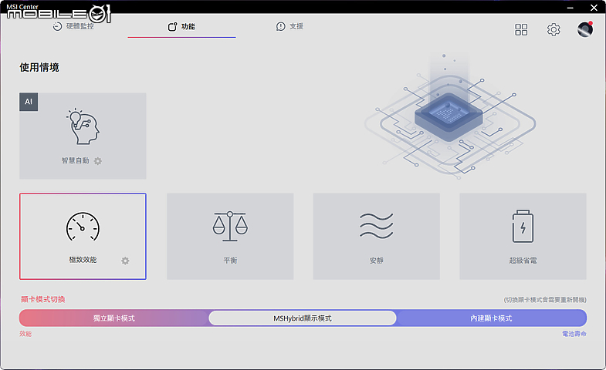Select the 安靜 silent mode
The width and height of the screenshot is (606, 370).
377,236
